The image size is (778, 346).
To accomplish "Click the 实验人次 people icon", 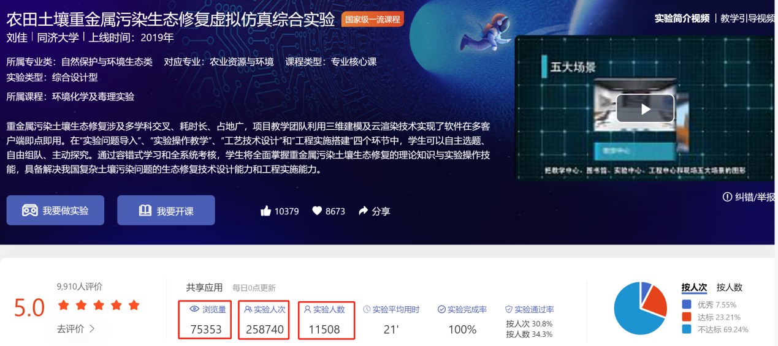I will tap(248, 309).
